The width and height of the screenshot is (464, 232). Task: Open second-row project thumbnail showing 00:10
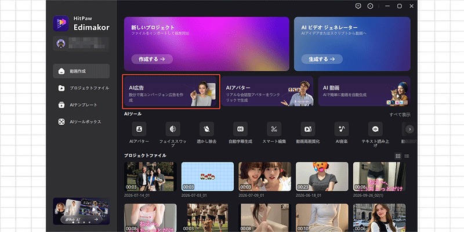coord(322,217)
